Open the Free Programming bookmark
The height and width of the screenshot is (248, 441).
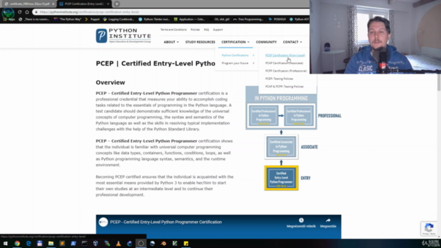point(248,19)
